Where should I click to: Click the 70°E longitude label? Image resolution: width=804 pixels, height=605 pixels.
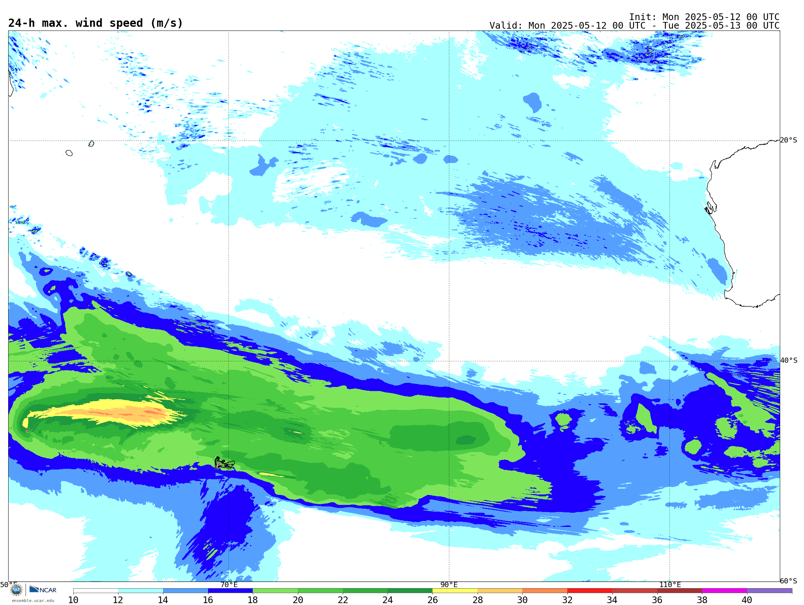[x=229, y=585]
